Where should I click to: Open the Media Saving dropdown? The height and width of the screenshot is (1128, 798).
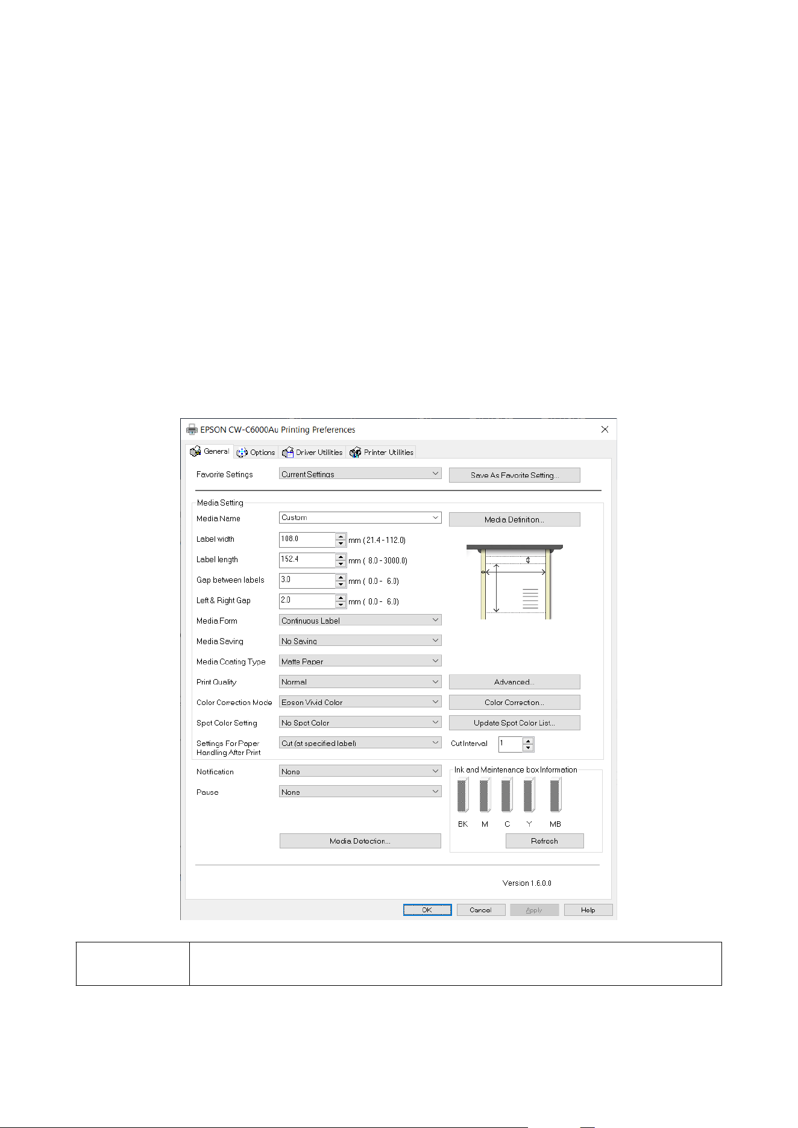[360, 641]
